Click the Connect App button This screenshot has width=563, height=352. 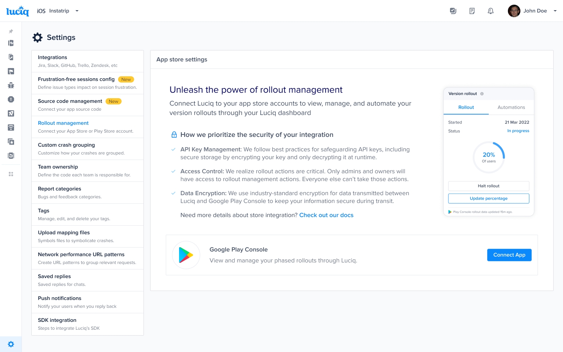point(509,255)
